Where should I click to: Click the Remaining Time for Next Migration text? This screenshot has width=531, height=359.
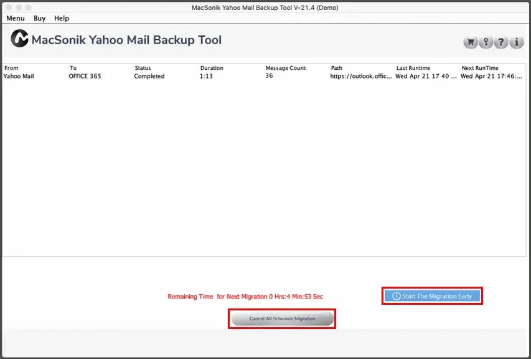245,297
